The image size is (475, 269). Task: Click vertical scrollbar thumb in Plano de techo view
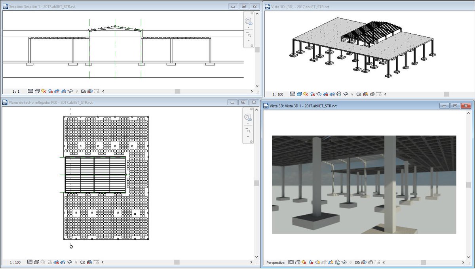tap(257, 183)
